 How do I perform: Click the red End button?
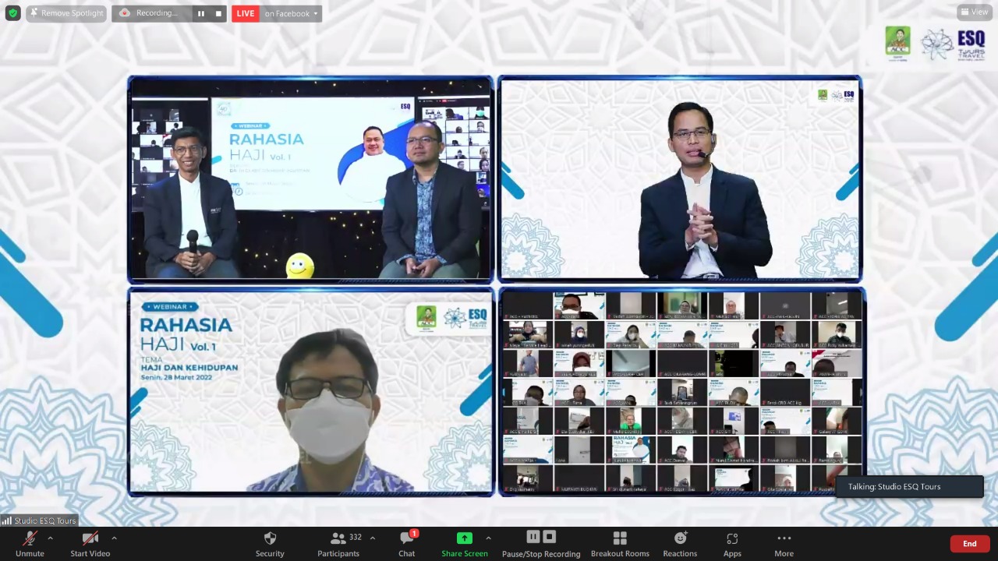point(969,544)
